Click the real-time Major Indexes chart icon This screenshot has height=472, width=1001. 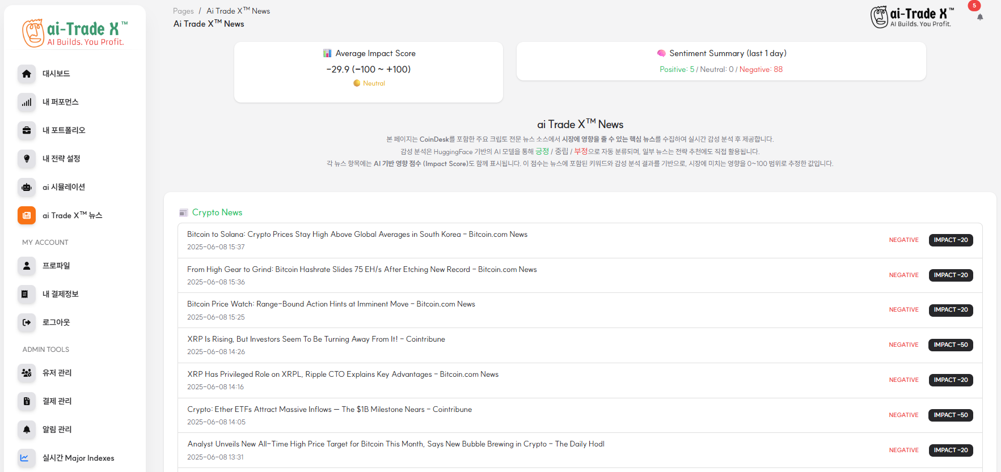click(24, 458)
